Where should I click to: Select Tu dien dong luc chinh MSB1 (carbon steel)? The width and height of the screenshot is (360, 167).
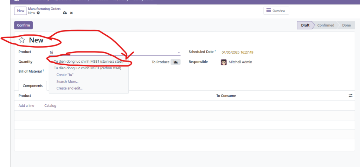pos(87,68)
